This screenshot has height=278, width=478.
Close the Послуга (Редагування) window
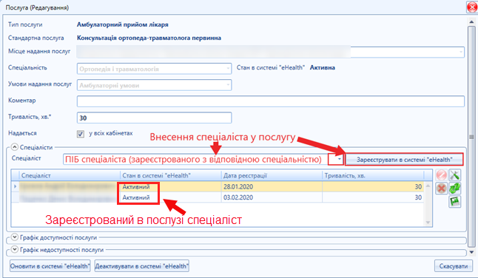coord(472,7)
